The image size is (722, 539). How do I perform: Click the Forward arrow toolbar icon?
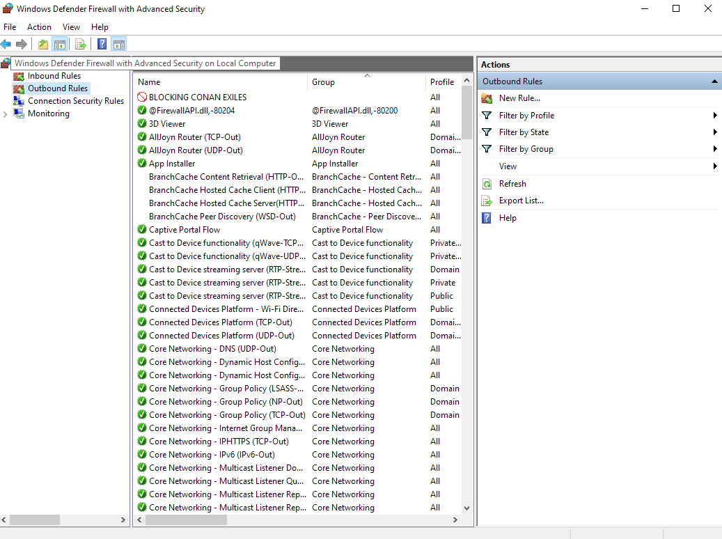(21, 45)
